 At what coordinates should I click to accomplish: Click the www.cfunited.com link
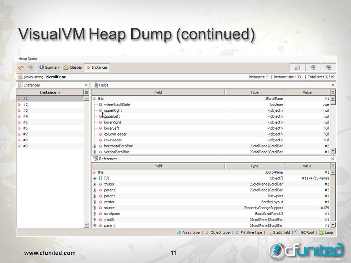point(50,253)
